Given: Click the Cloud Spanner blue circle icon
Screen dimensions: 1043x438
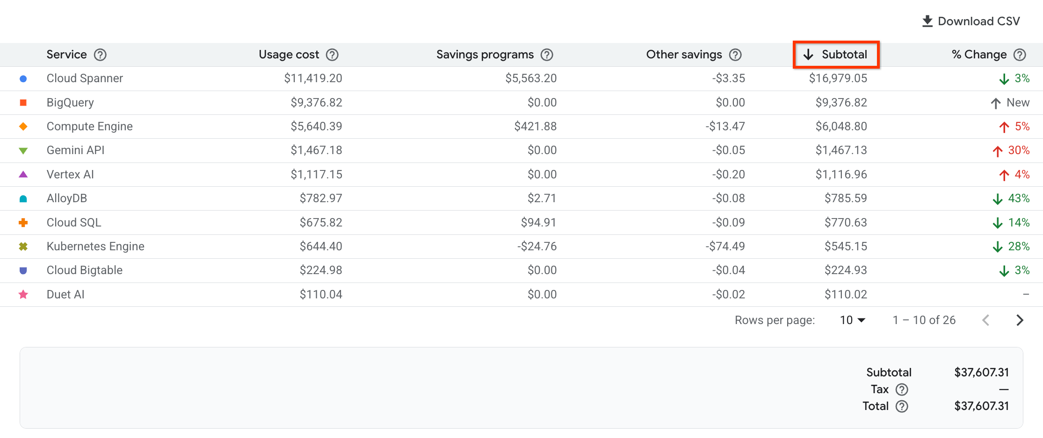Looking at the screenshot, I should pyautogui.click(x=23, y=78).
